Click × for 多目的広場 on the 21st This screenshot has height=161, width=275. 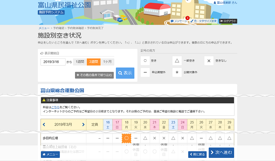click(x=154, y=138)
